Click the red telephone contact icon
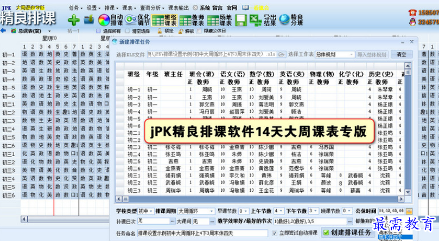The height and width of the screenshot is (241, 439). 412,12
